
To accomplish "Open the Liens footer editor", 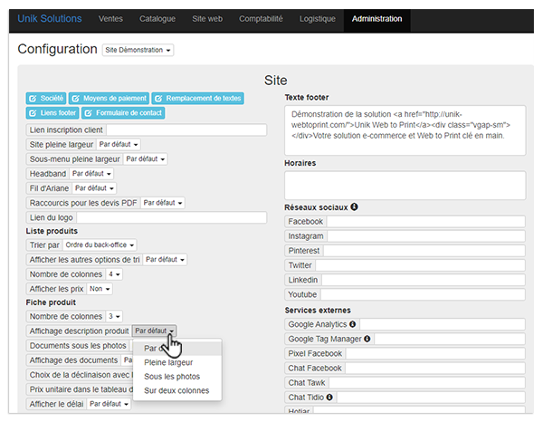I will (x=52, y=113).
